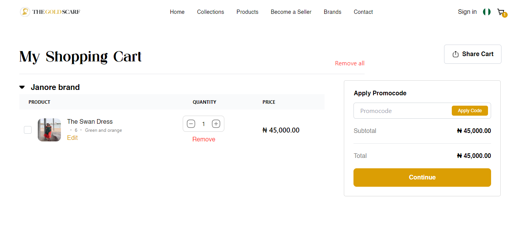This screenshot has width=520, height=229.
Task: Click the PRODUCT column header
Action: click(x=39, y=102)
